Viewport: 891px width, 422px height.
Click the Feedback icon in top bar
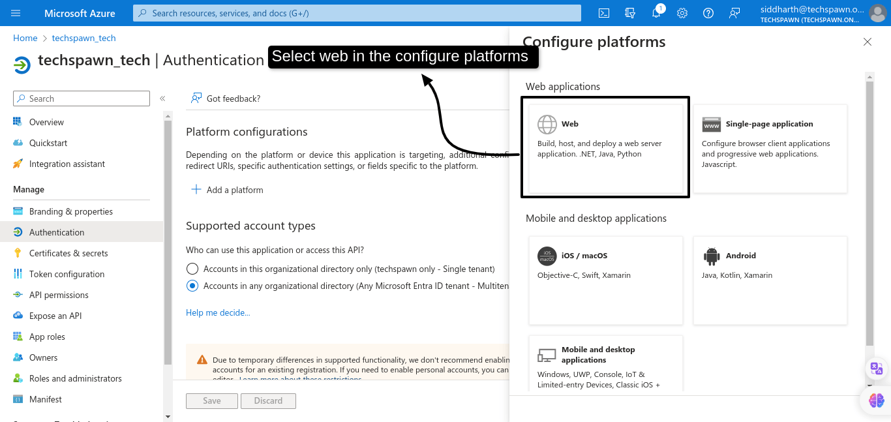coord(734,13)
